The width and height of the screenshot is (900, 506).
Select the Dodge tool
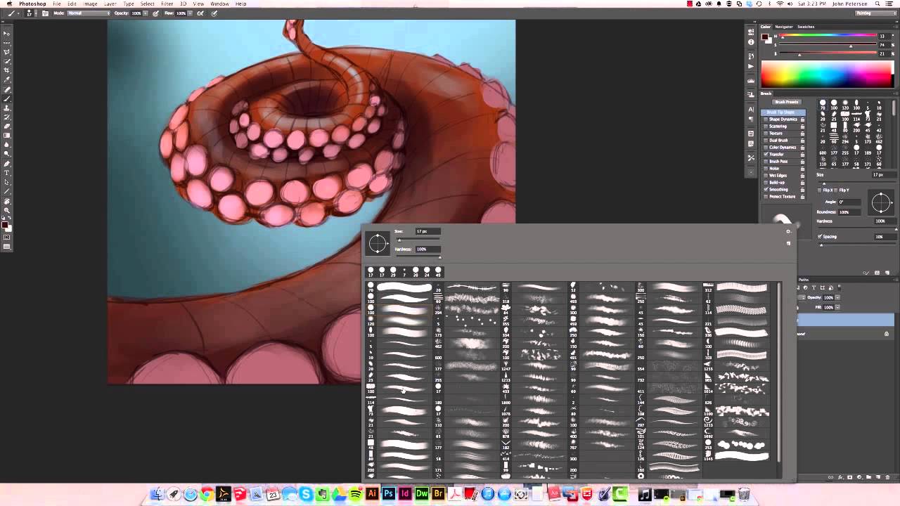coord(8,154)
